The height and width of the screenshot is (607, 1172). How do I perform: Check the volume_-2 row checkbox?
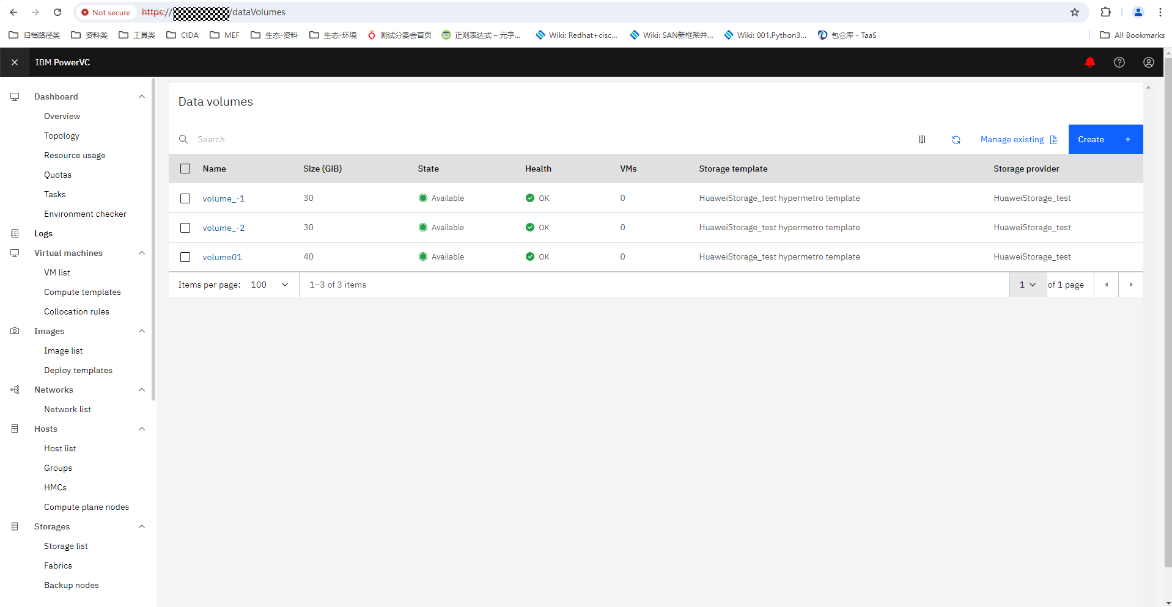tap(185, 228)
